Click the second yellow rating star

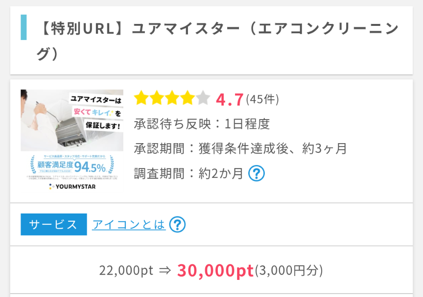pos(157,98)
